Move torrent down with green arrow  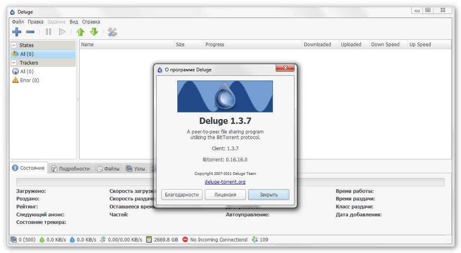[x=94, y=32]
